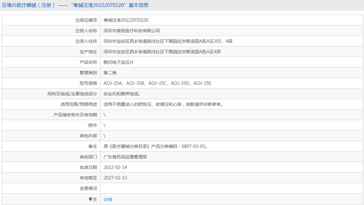Click the 注册证编号 label
The image size is (364, 205).
click(86, 20)
